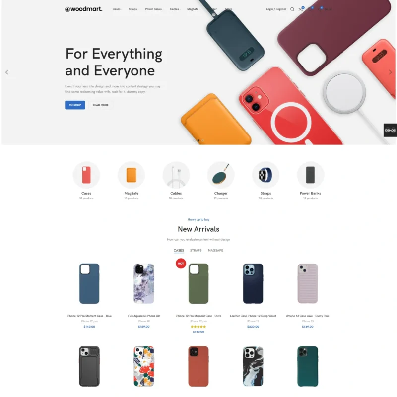Expand the Cases menu in header

[117, 9]
